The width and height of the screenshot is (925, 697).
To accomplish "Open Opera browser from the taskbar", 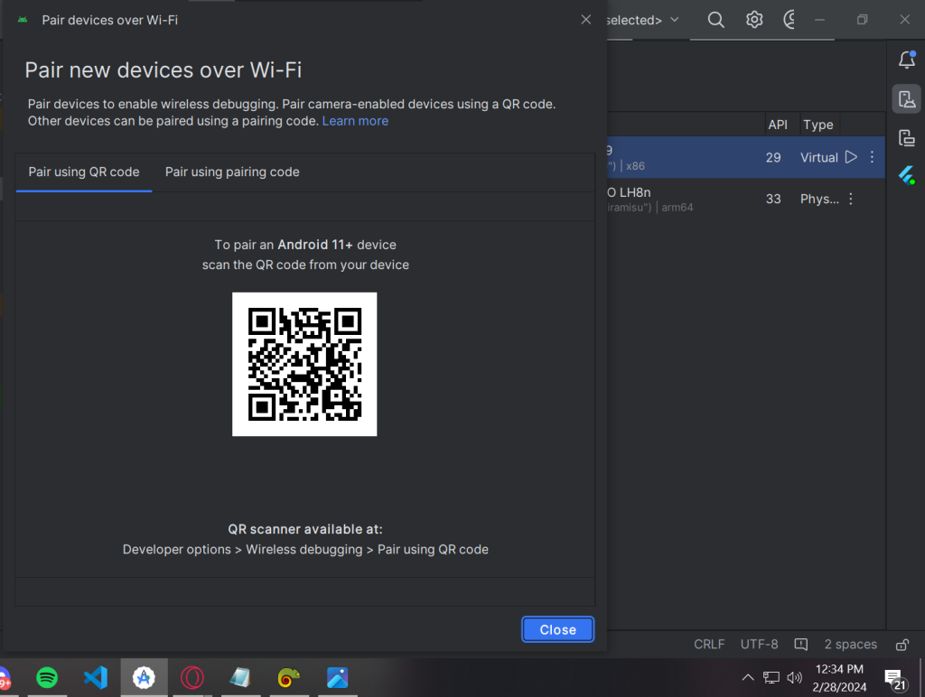I will point(192,677).
